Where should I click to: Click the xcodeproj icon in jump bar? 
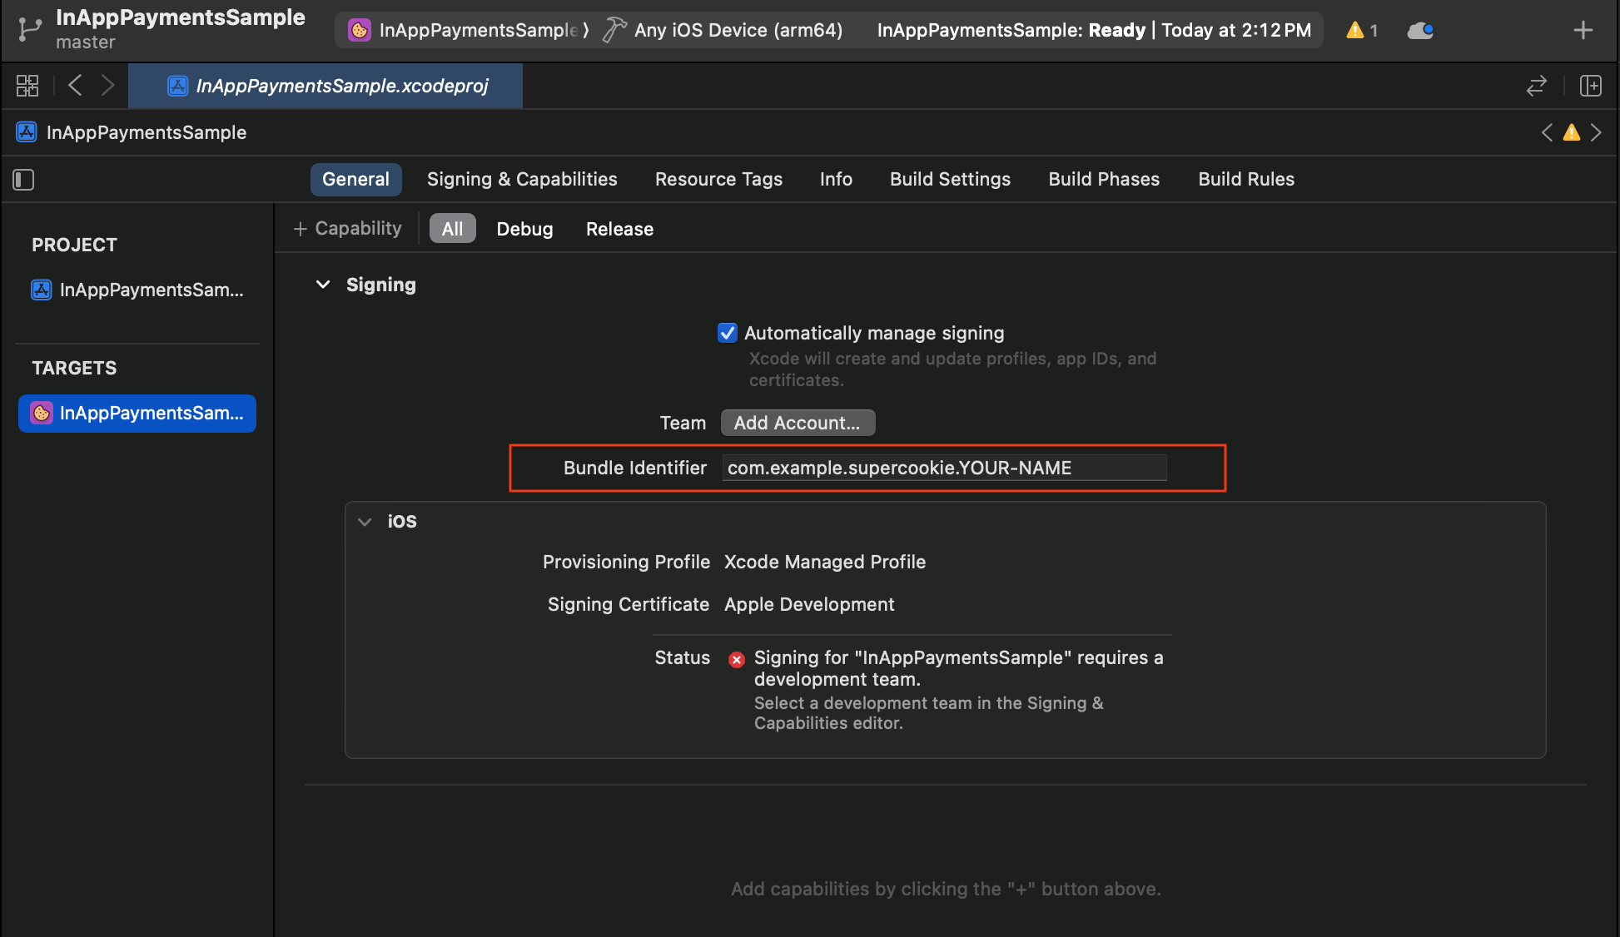click(x=27, y=132)
